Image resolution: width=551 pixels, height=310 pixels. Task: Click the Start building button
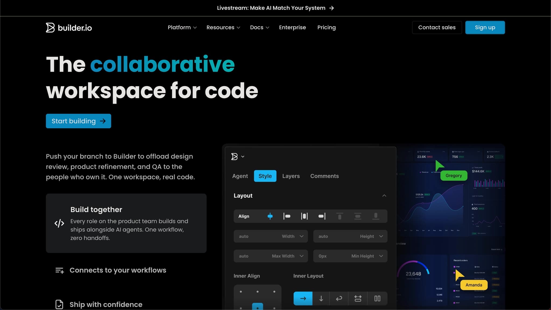pos(78,121)
